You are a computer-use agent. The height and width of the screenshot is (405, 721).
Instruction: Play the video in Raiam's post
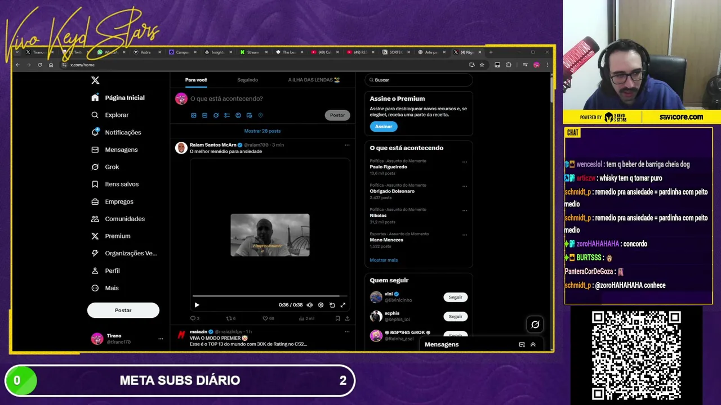197,305
